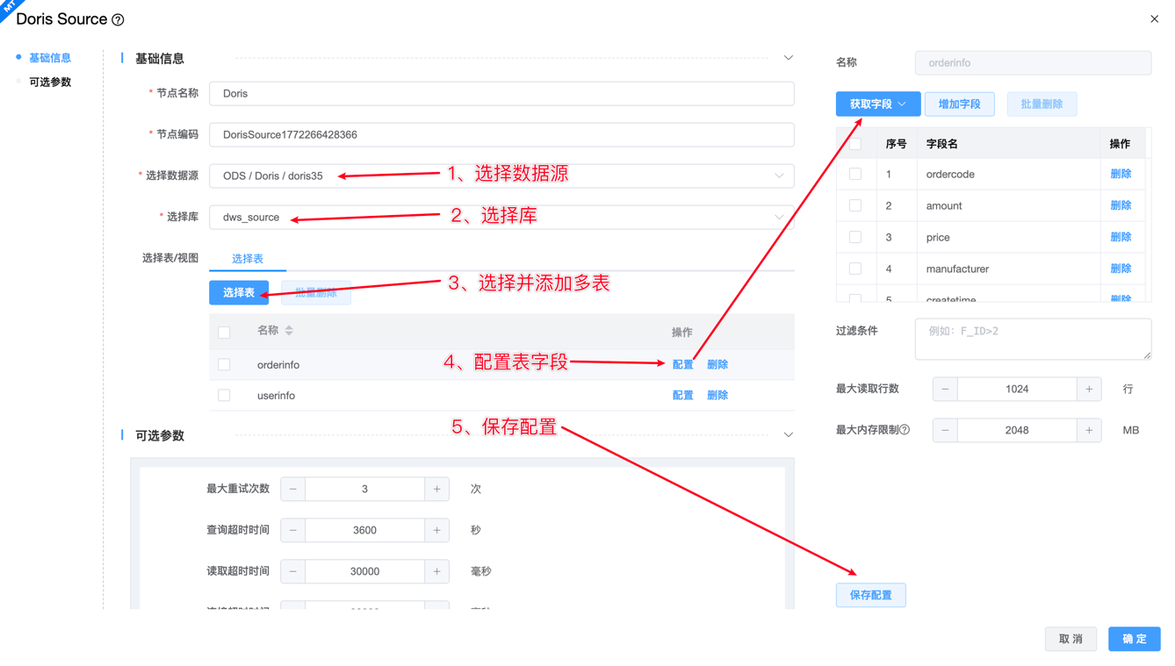The width and height of the screenshot is (1175, 666).
Task: Click the help icon beside 最大内存限制
Action: click(905, 430)
